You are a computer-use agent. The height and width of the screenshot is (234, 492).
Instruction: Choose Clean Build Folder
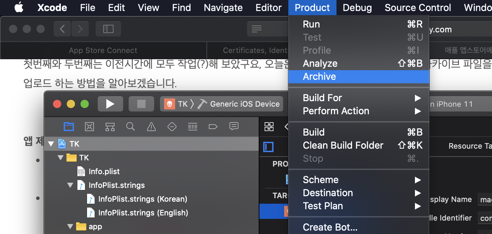coord(359,146)
